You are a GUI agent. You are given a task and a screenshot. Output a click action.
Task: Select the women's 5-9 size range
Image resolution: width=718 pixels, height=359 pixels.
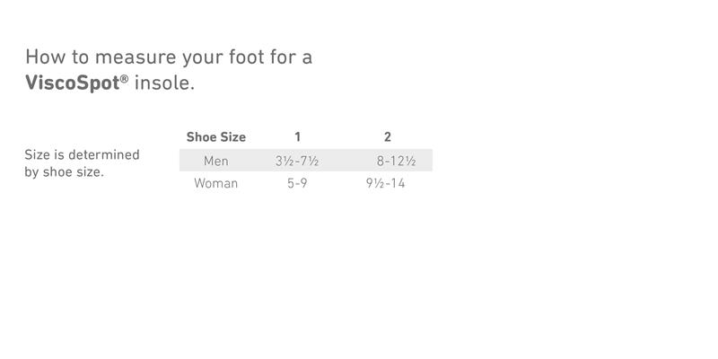[x=297, y=184]
